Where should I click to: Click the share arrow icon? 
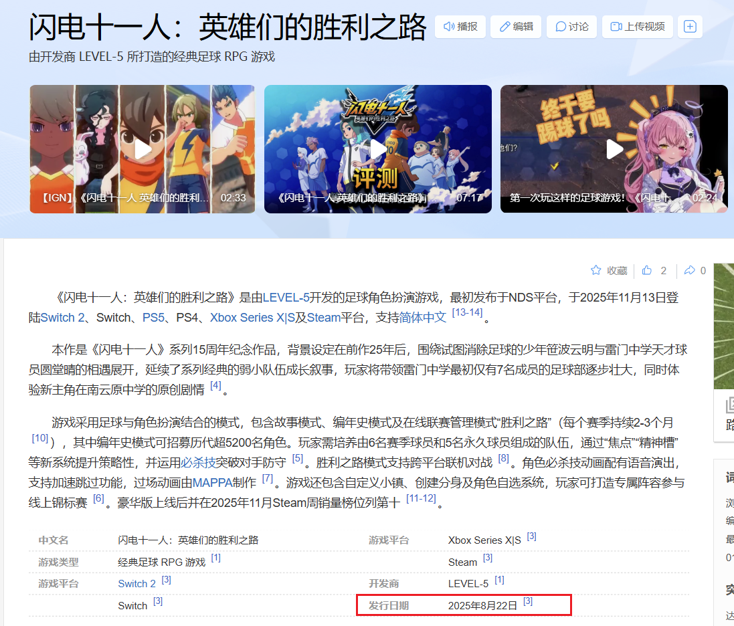coord(689,270)
